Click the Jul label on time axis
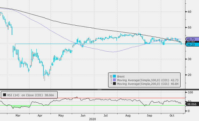This screenshot has width=199, height=121. [105, 115]
